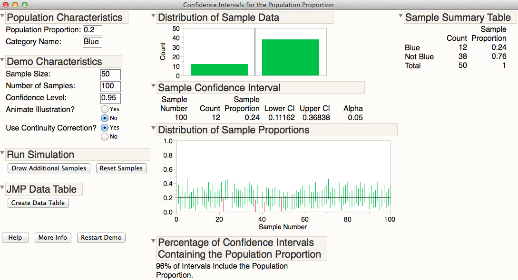Click Restart Demo button
The height and width of the screenshot is (280, 518).
click(x=101, y=237)
